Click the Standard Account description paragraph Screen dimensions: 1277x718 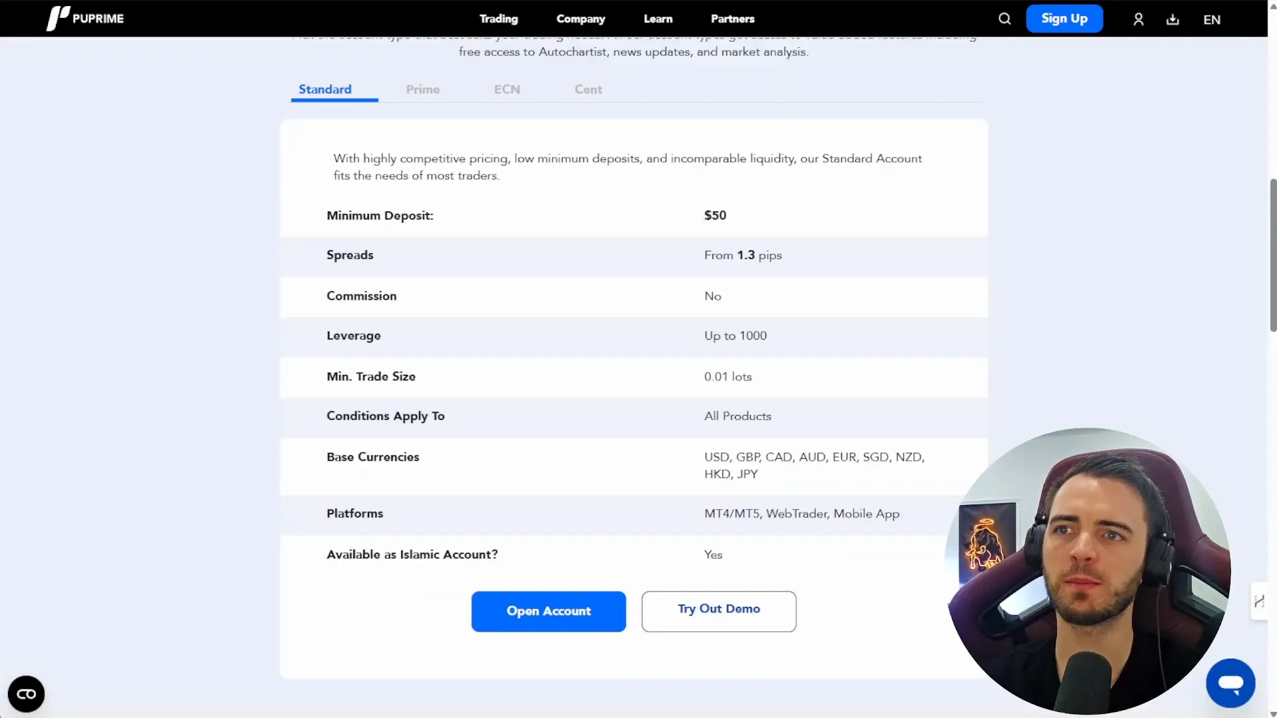(x=627, y=167)
